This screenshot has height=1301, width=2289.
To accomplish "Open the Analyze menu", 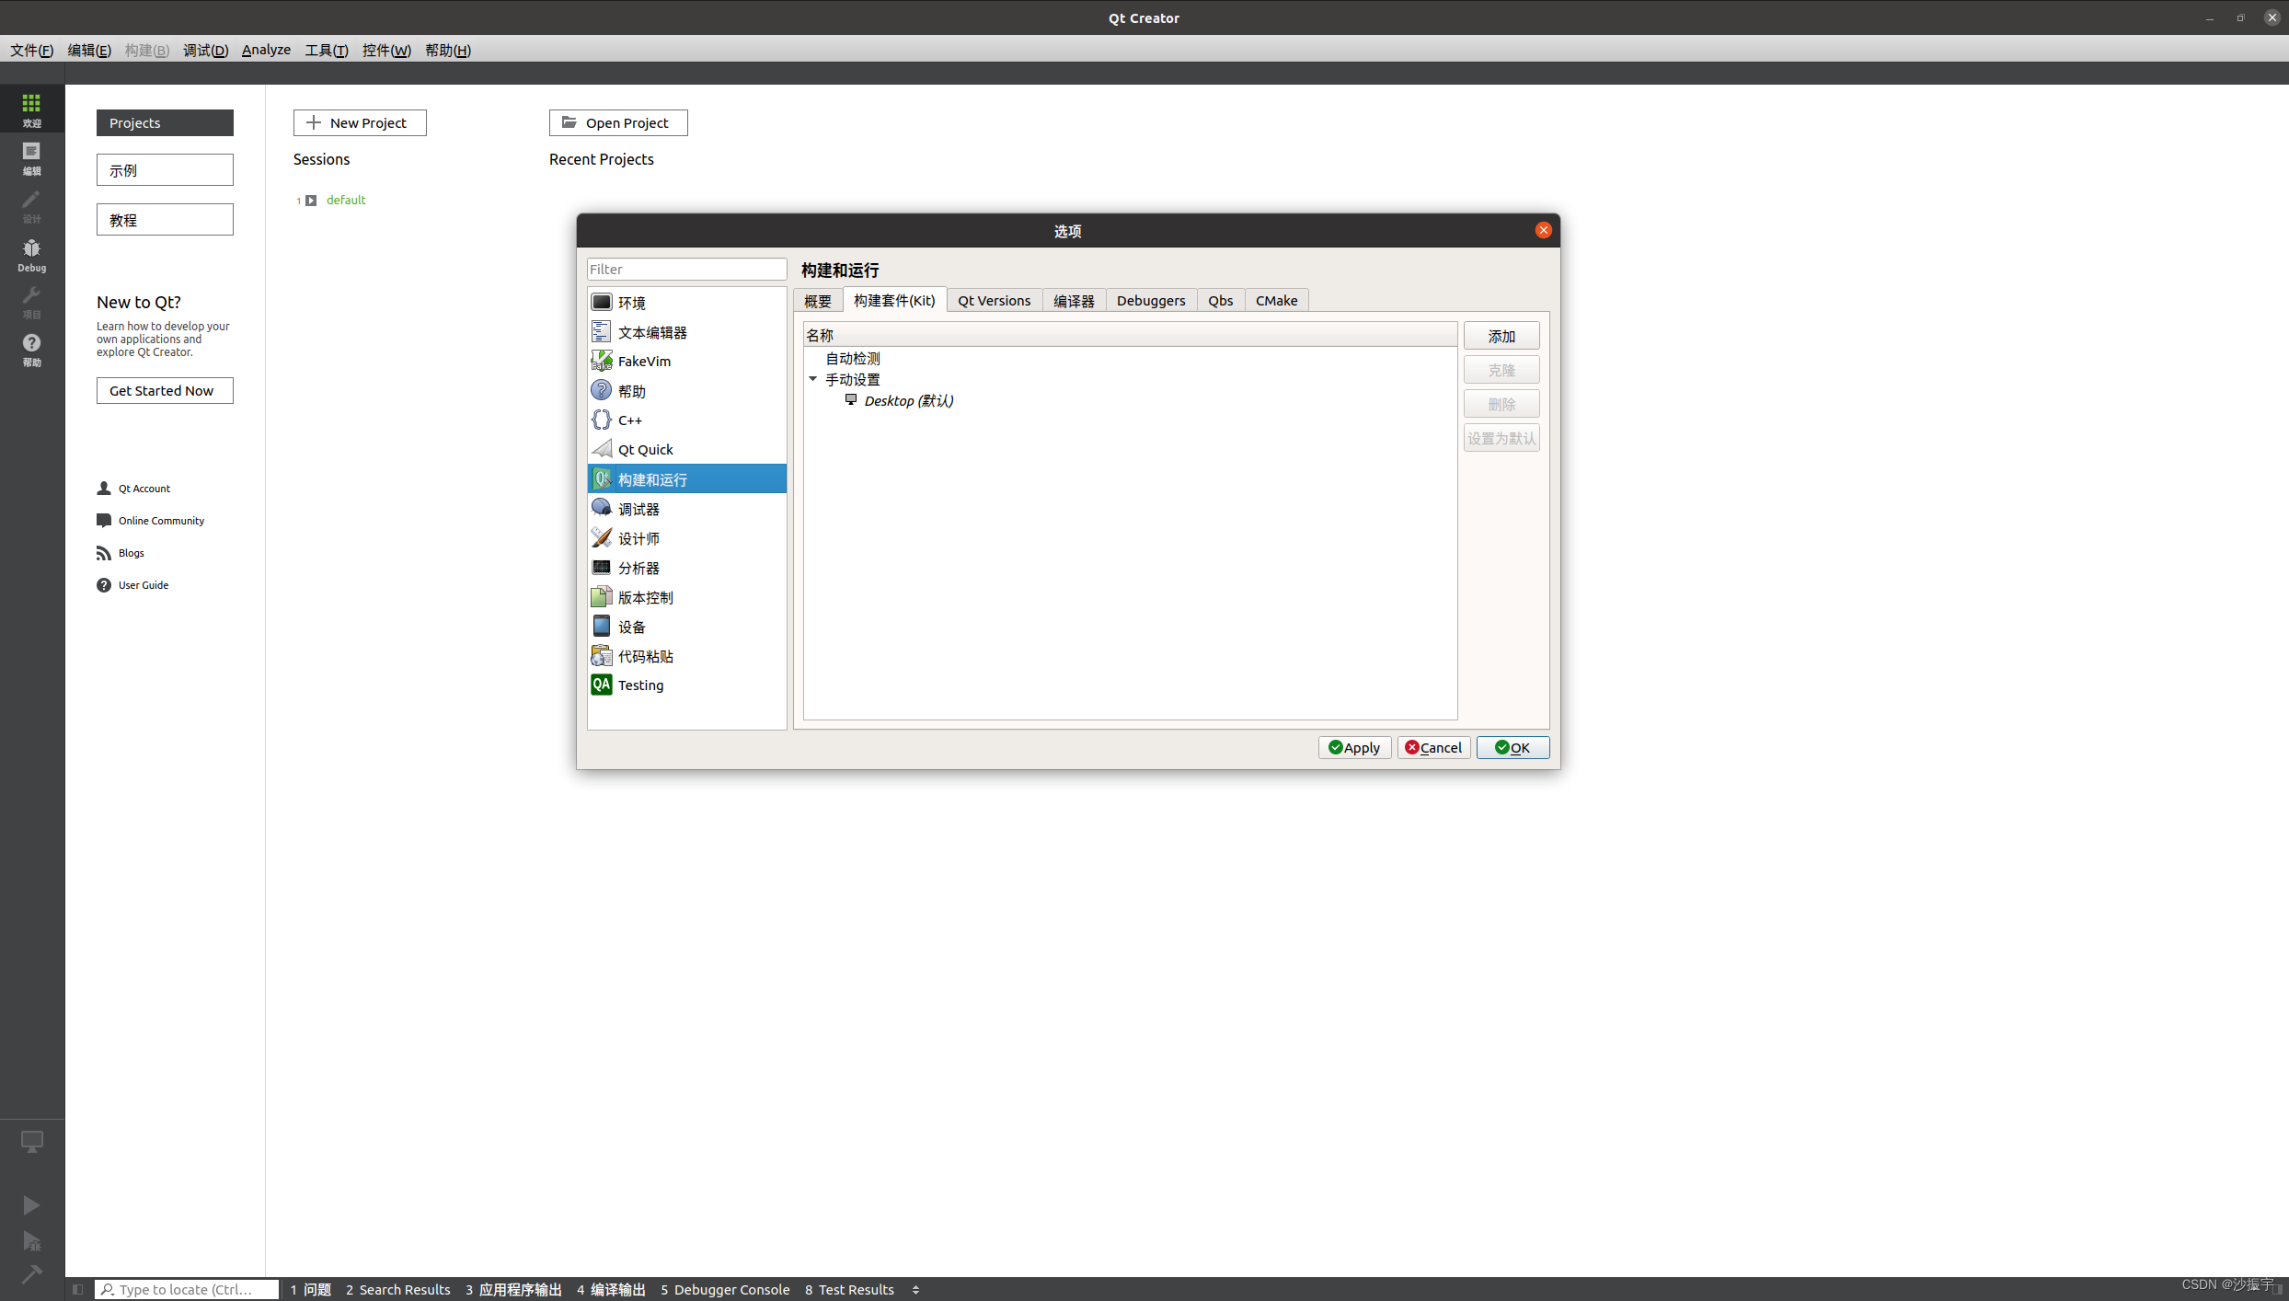I will tap(266, 50).
